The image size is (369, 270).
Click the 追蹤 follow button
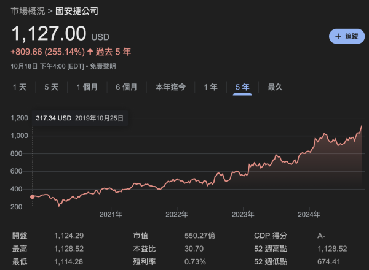[347, 36]
